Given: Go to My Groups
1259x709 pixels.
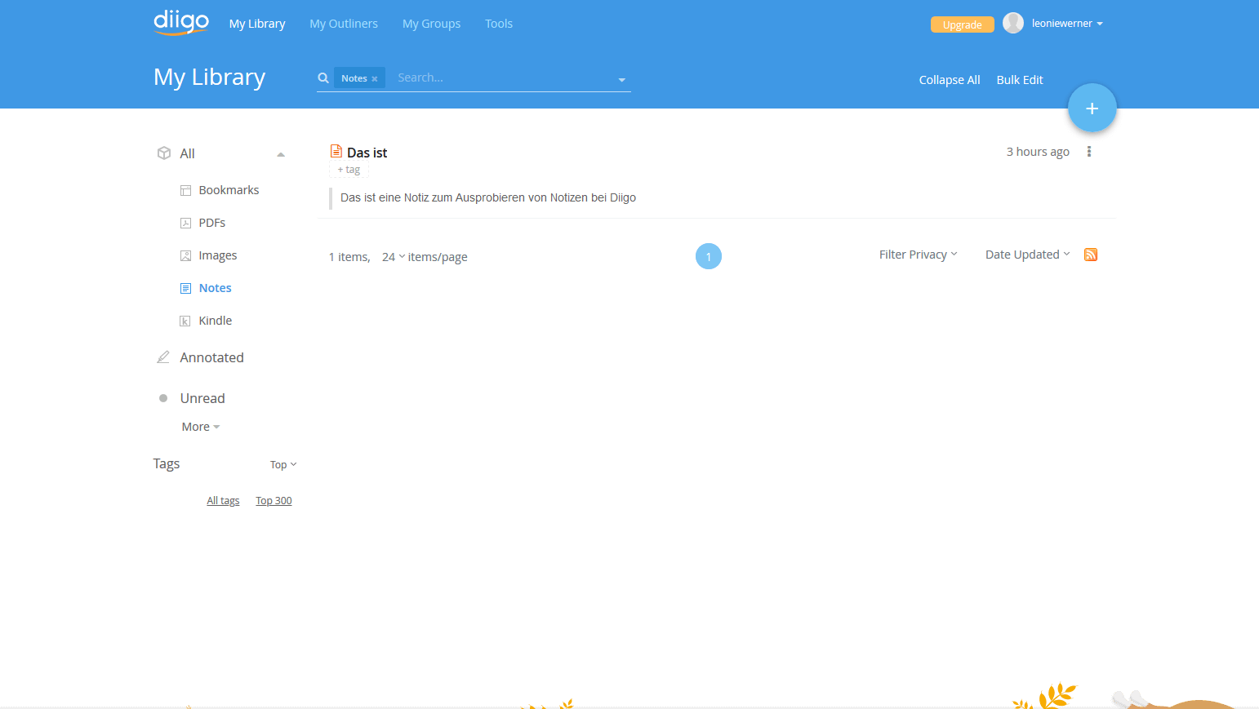Looking at the screenshot, I should click(431, 24).
